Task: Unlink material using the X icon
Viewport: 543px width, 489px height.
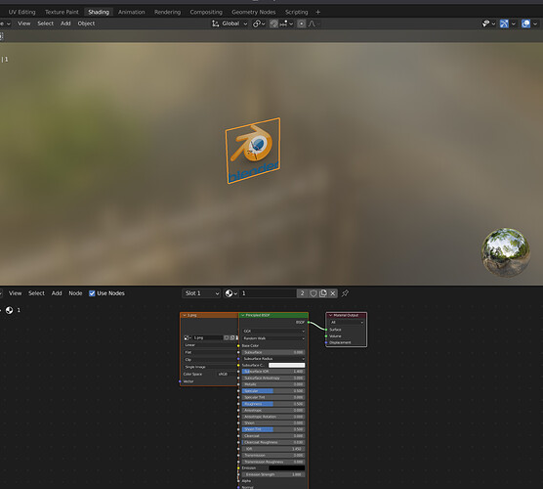Action: 333,293
